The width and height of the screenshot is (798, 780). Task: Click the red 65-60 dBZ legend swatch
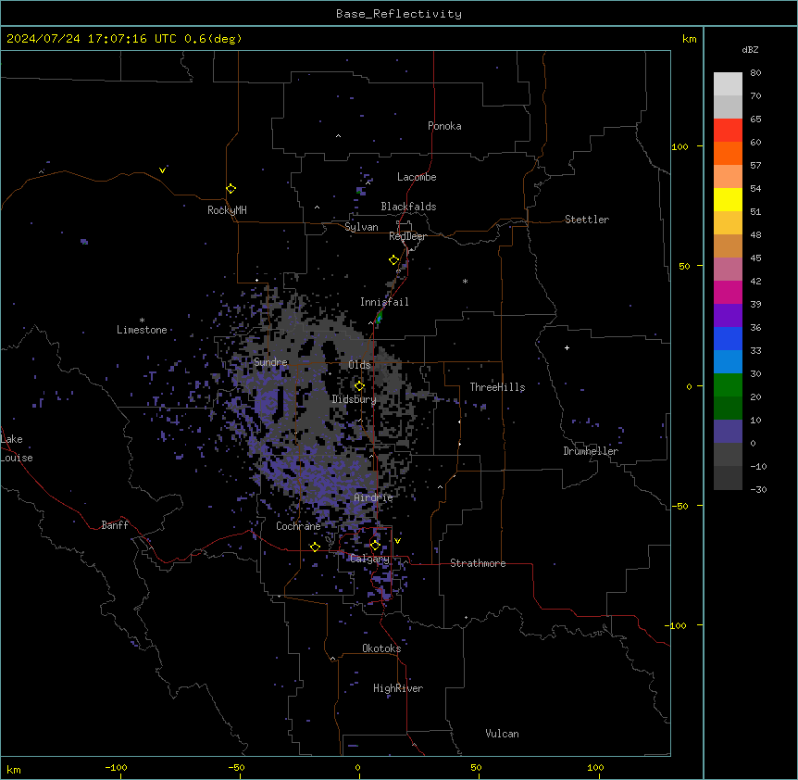[728, 131]
